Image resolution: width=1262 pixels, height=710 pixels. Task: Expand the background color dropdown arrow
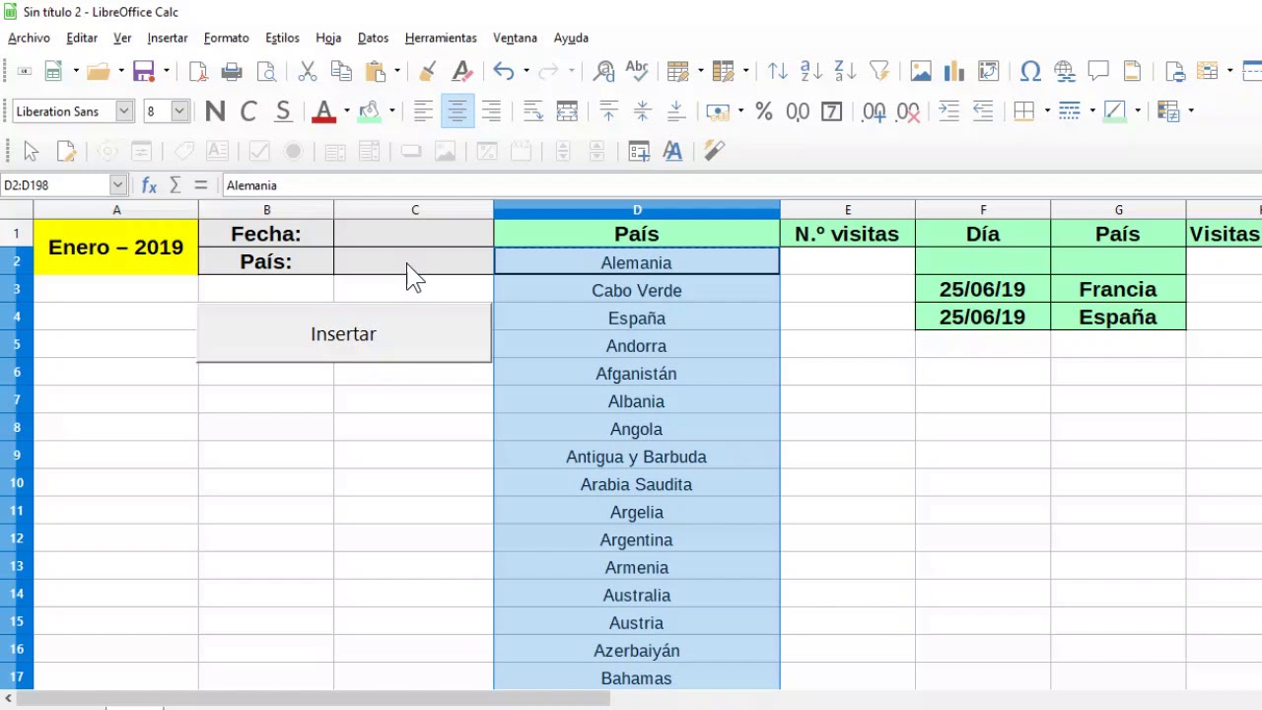391,111
